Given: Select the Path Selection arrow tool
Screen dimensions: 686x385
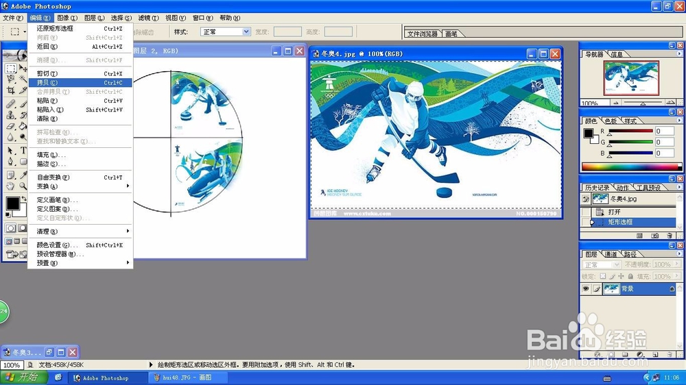Looking at the screenshot, I should (x=11, y=151).
